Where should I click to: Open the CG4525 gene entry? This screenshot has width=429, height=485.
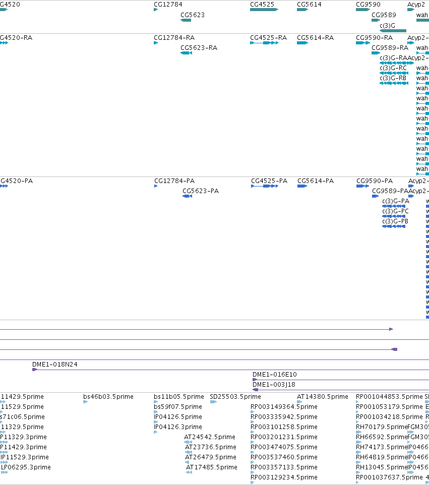tap(262, 5)
